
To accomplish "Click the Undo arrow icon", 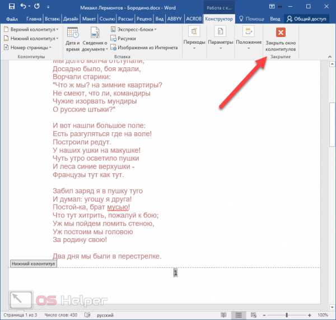I will pyautogui.click(x=24, y=6).
